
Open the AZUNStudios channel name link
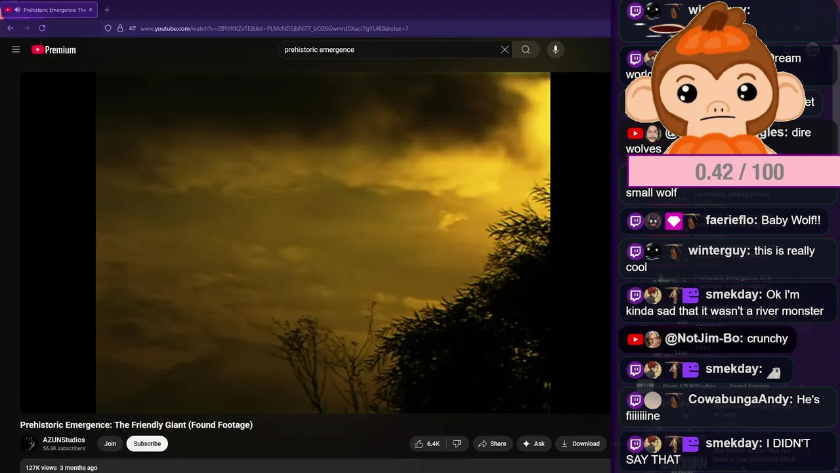[x=64, y=439]
